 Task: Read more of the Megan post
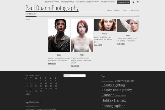75,66
